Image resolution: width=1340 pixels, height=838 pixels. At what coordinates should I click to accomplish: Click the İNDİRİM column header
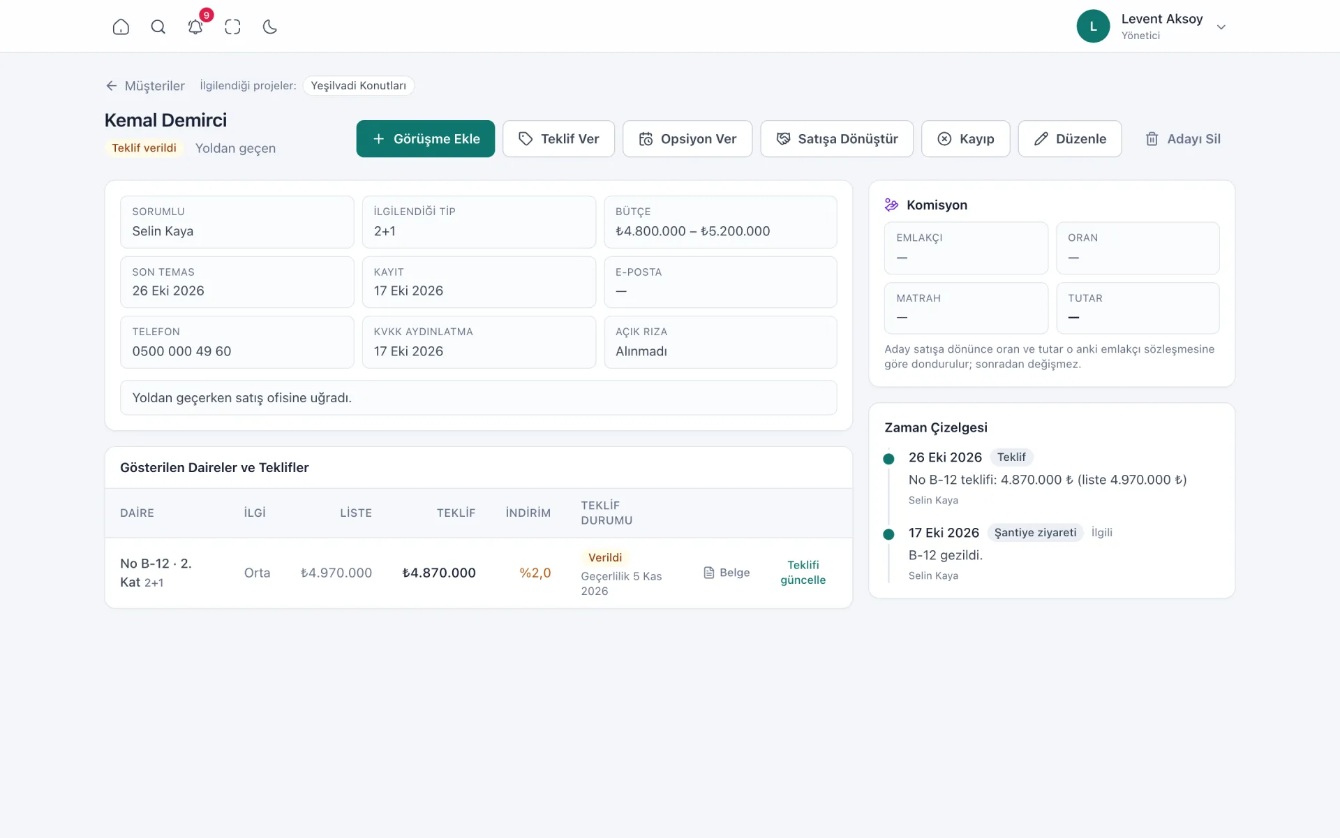528,513
